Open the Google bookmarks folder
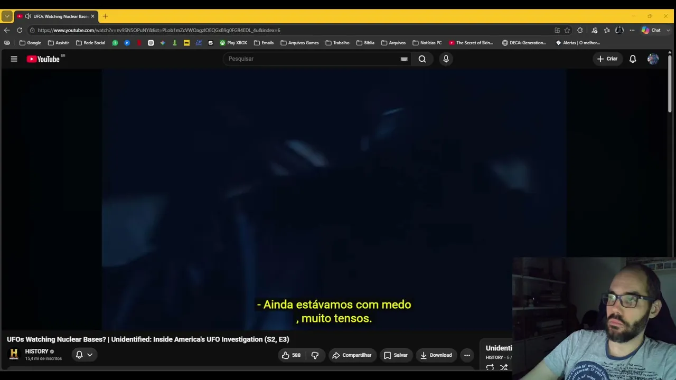This screenshot has height=380, width=676. click(x=30, y=43)
